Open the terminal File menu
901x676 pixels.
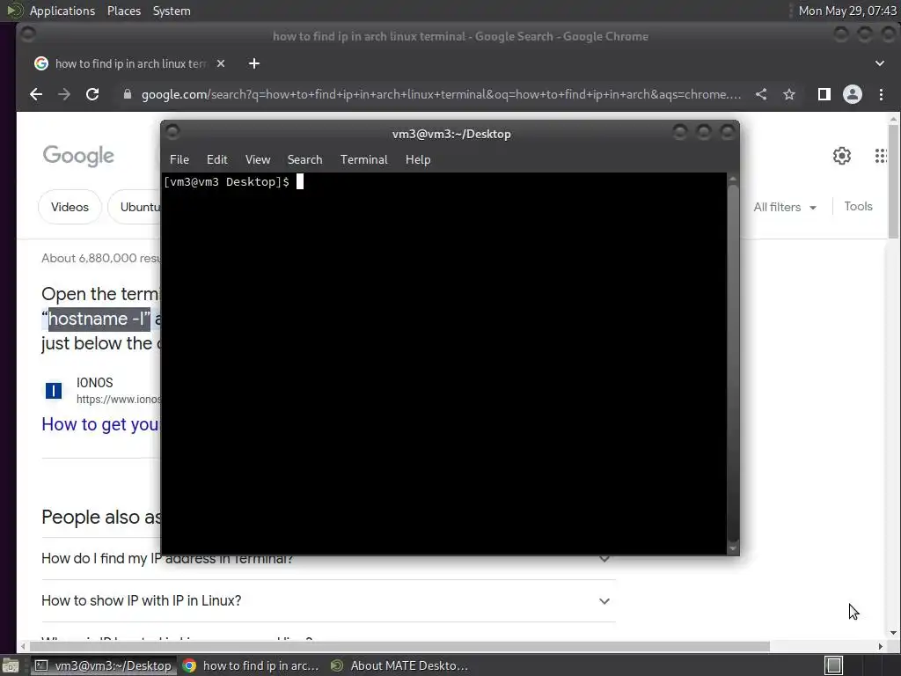(x=179, y=160)
